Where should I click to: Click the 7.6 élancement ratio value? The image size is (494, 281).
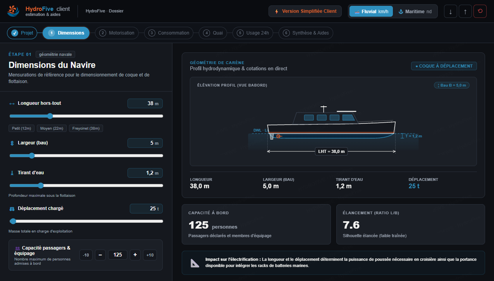coord(351,225)
